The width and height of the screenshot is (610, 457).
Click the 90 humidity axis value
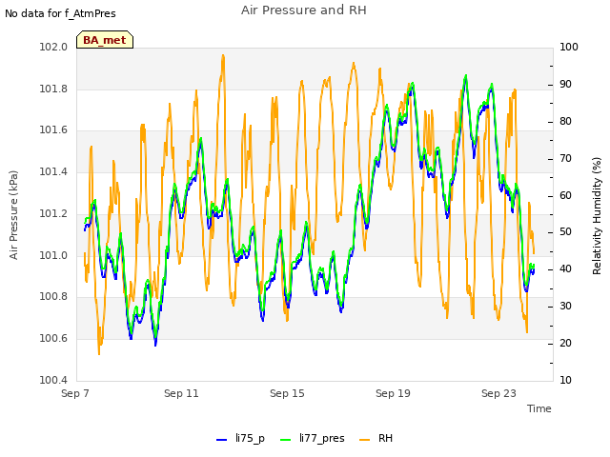[x=565, y=85]
